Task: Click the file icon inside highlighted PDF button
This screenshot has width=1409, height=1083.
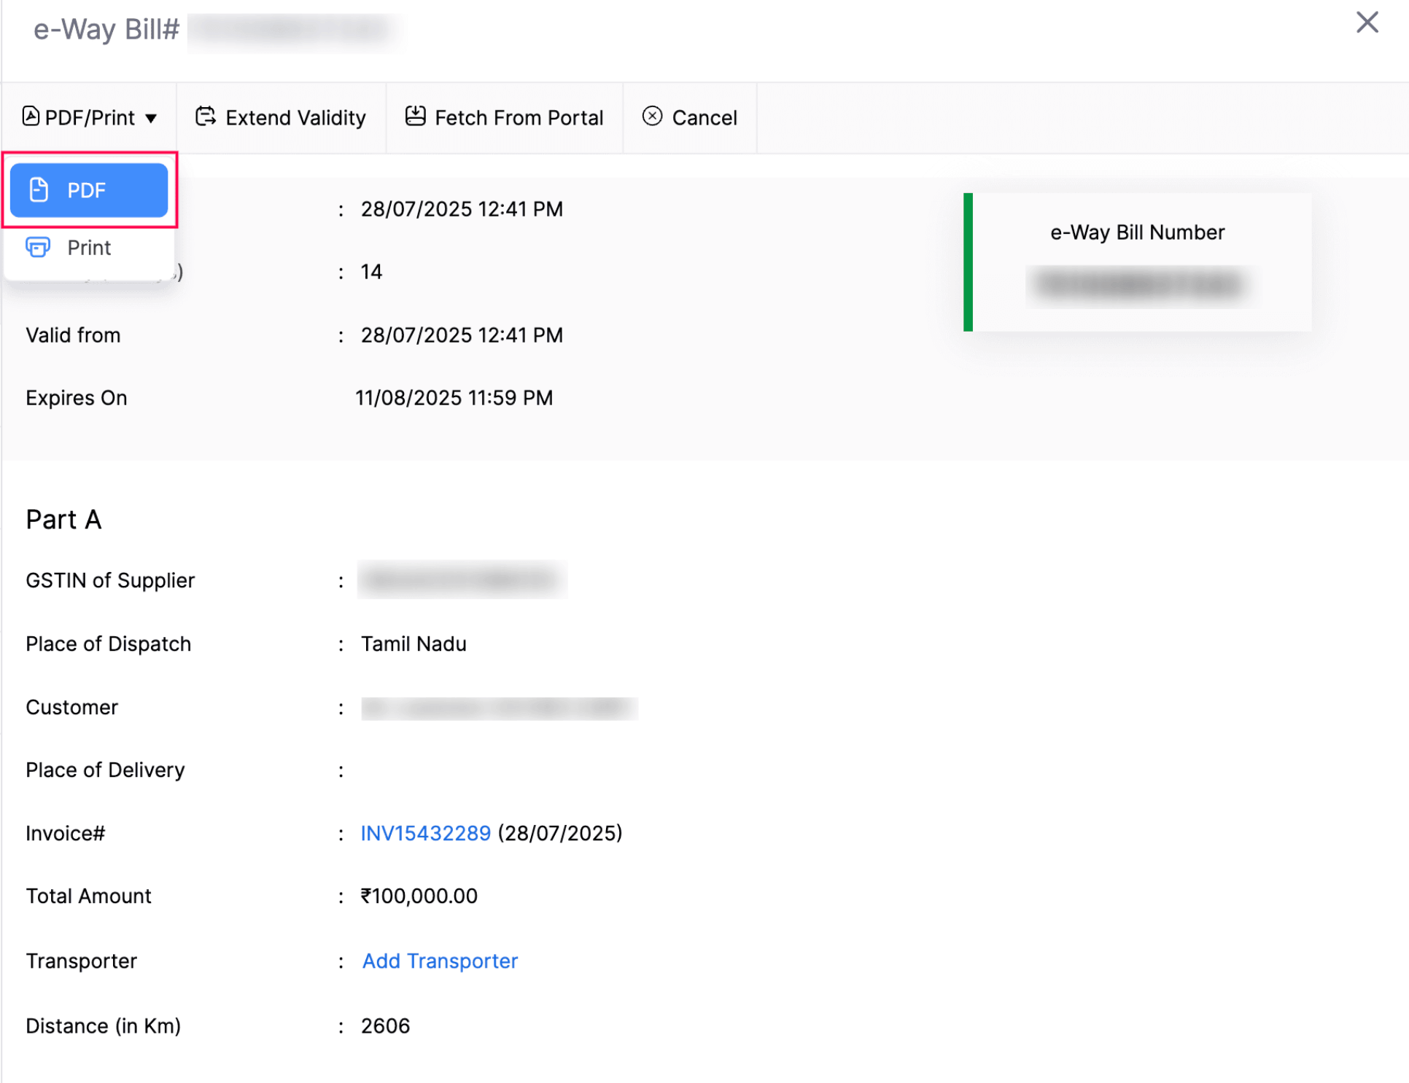Action: click(x=39, y=189)
